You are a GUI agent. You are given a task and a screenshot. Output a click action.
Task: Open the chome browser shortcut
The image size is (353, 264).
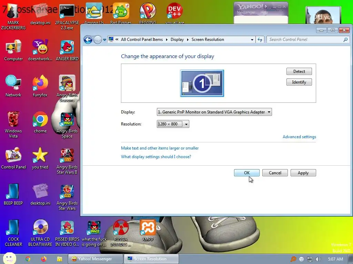40,122
